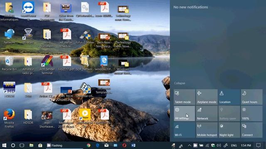
Task: Open Cortana circle on taskbar
Action: pyautogui.click(x=13, y=145)
